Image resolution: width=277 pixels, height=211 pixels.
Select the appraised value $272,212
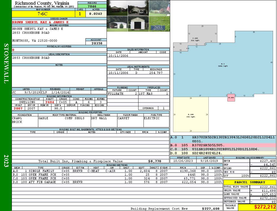click(x=263, y=198)
